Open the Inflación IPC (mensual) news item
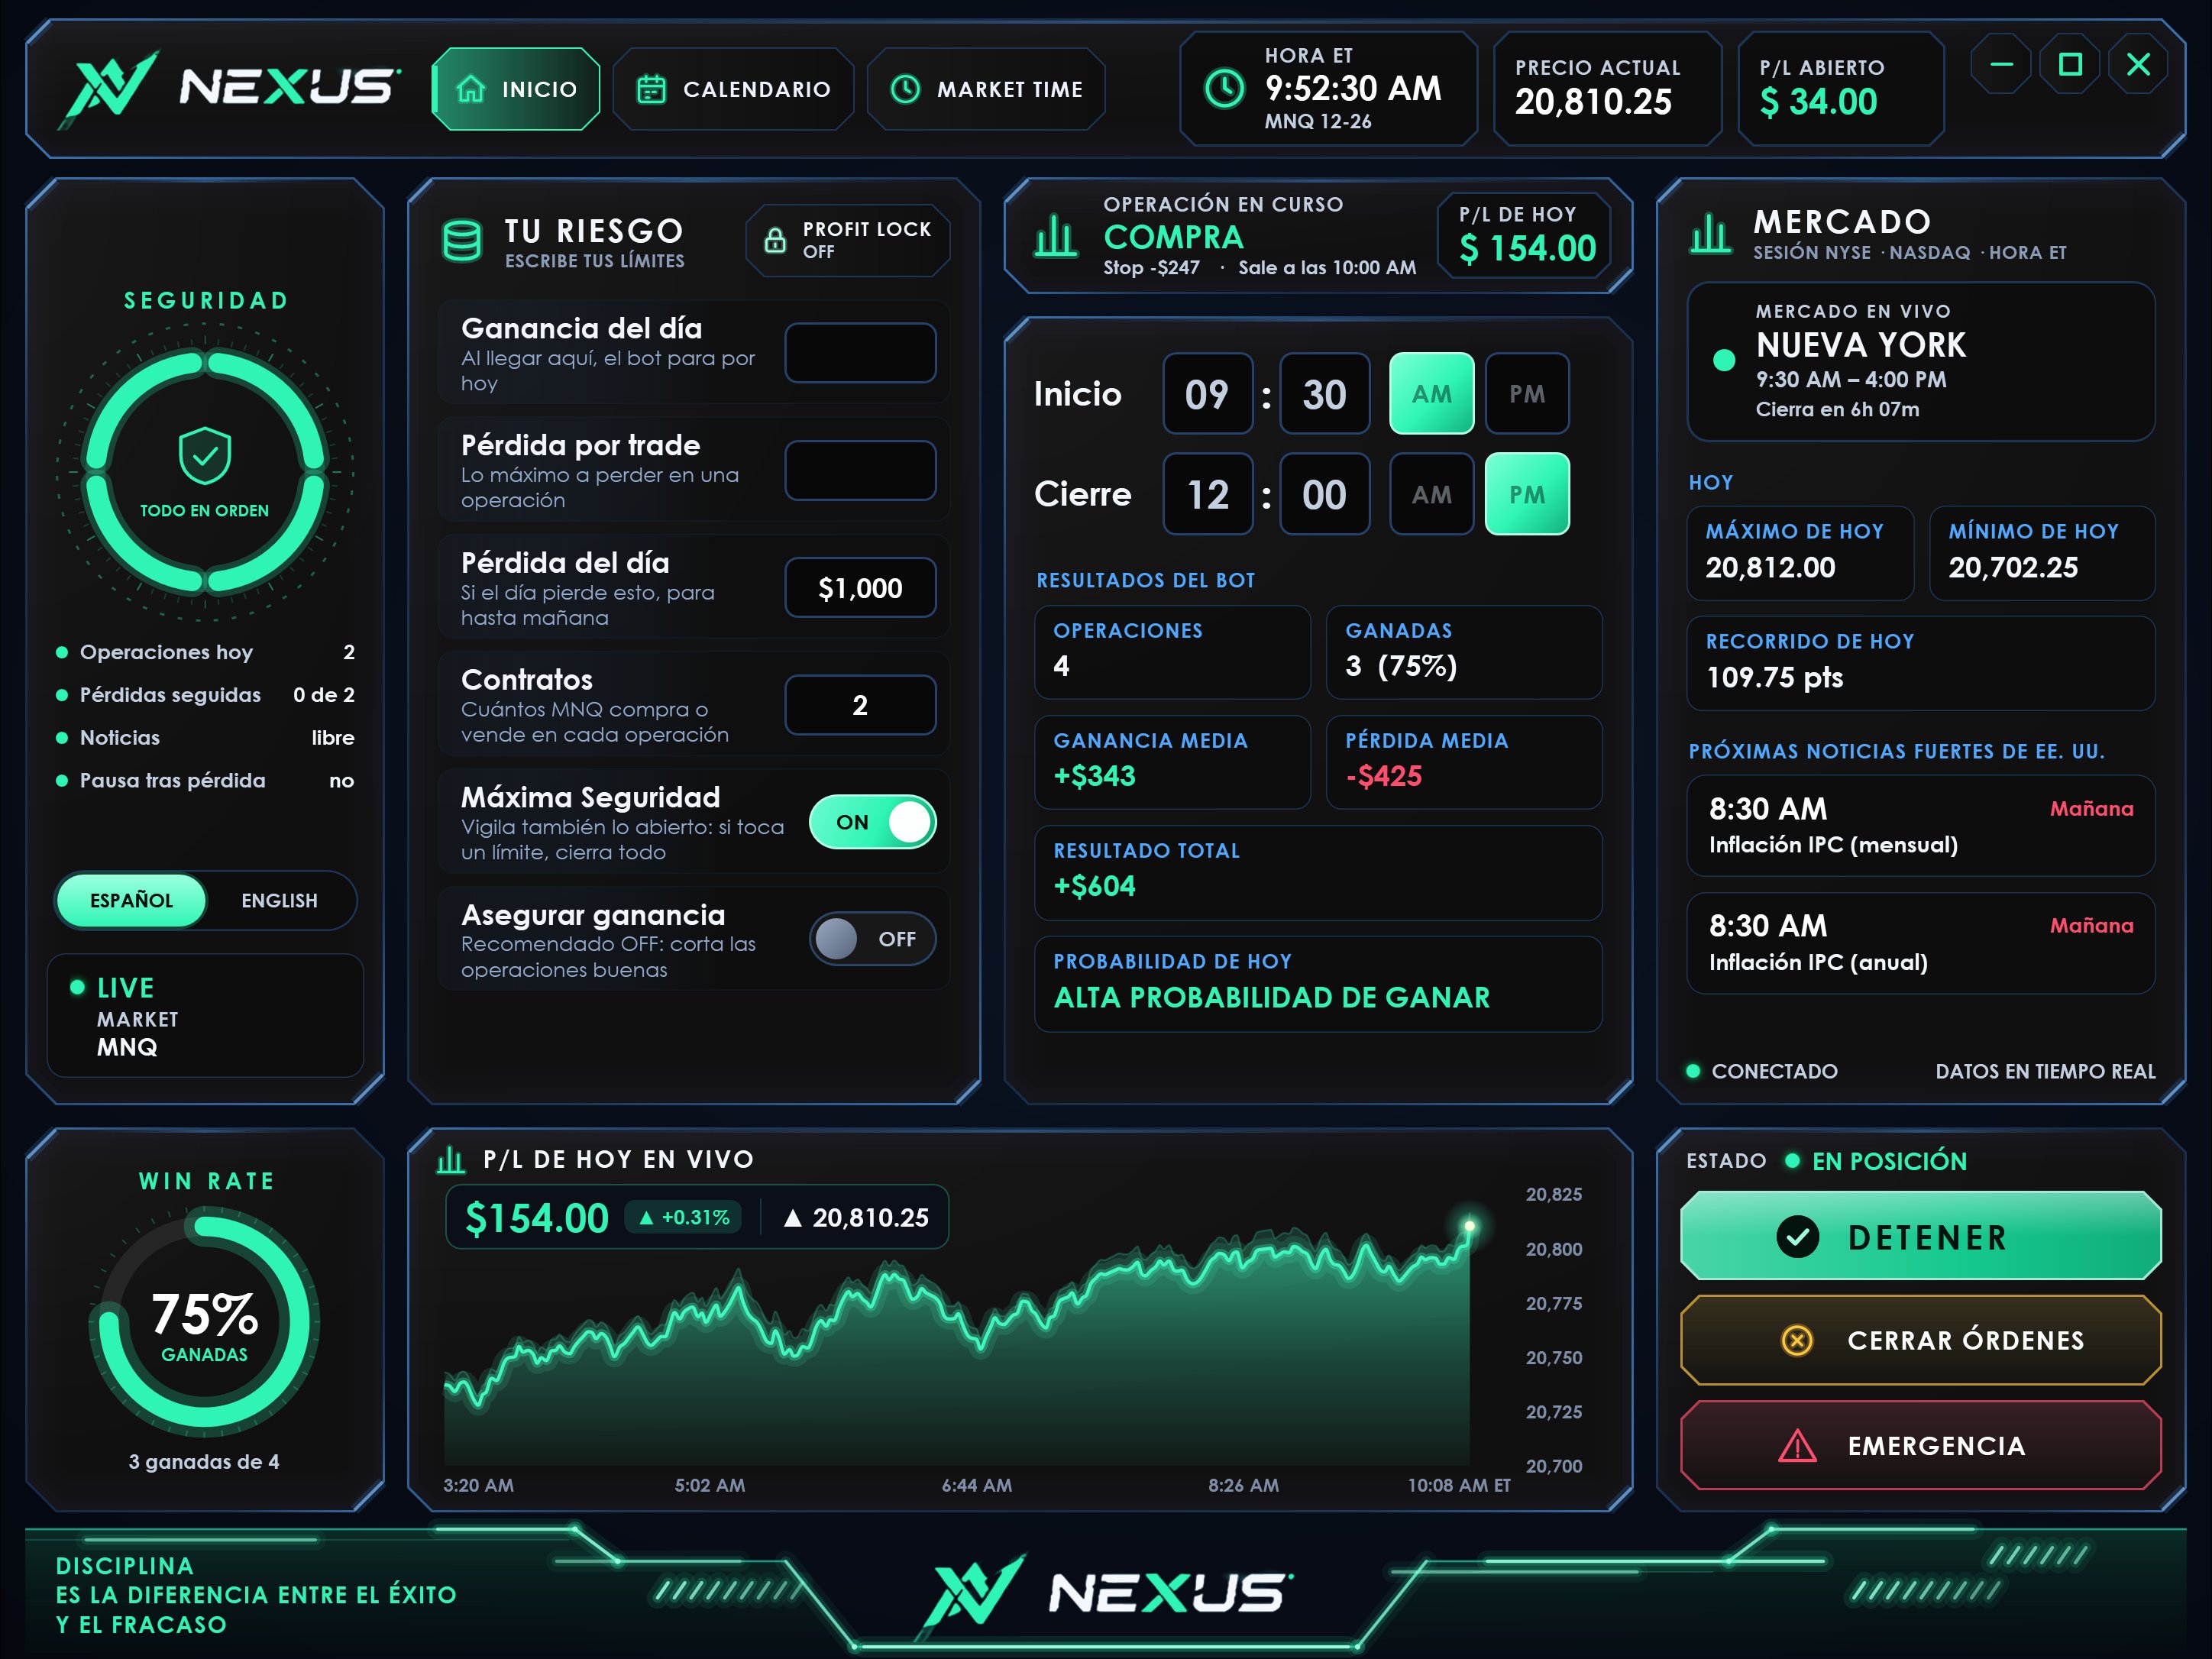Image resolution: width=2212 pixels, height=1659 pixels. click(1920, 826)
